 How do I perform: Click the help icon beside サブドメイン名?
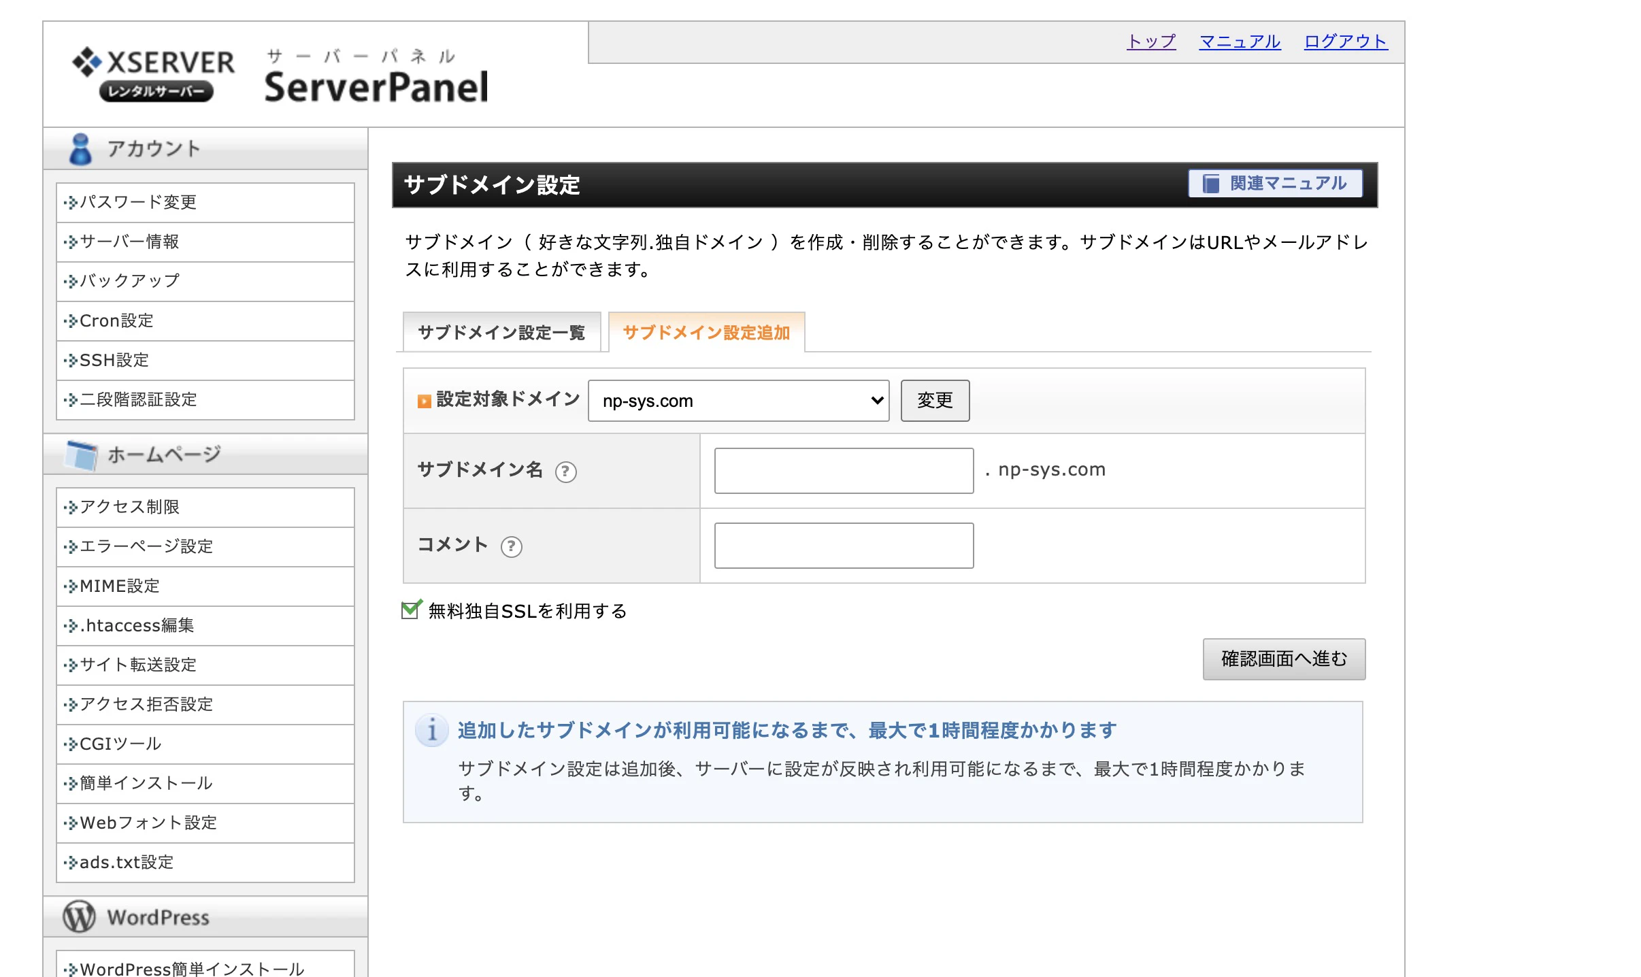[565, 471]
